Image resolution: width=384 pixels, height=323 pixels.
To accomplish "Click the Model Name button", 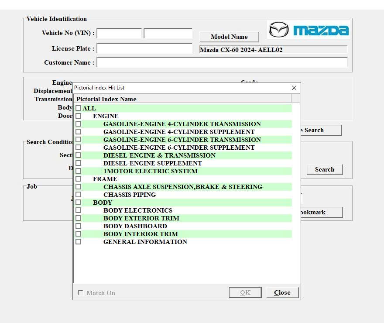I will pos(229,37).
